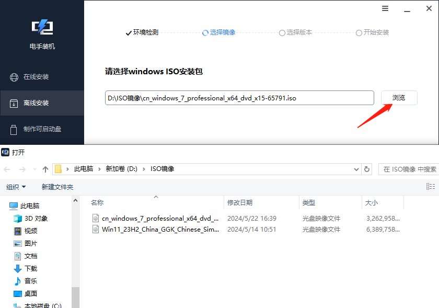Open the address bar history dropdown arrow
Viewport: 439px width, 308px height.
tap(356, 169)
